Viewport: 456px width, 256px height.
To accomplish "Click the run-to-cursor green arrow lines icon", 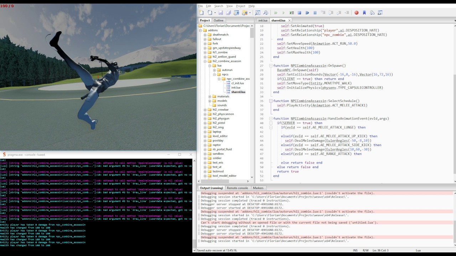I will pos(292,13).
